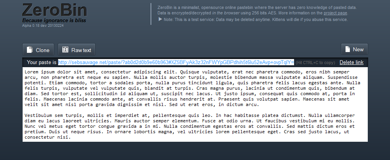Image resolution: width=390 pixels, height=160 pixels.
Task: Click the Hit CTRL+C to copy hint
Action: click(315, 63)
